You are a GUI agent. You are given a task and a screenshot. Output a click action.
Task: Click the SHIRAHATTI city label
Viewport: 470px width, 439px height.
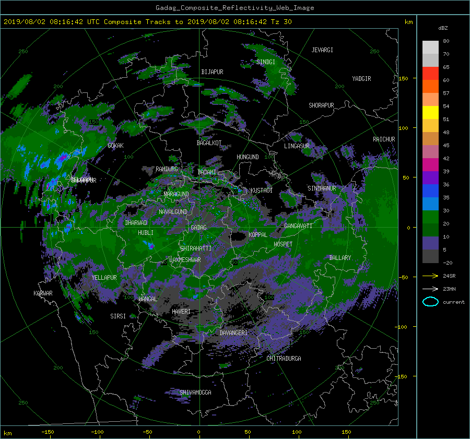(196, 248)
